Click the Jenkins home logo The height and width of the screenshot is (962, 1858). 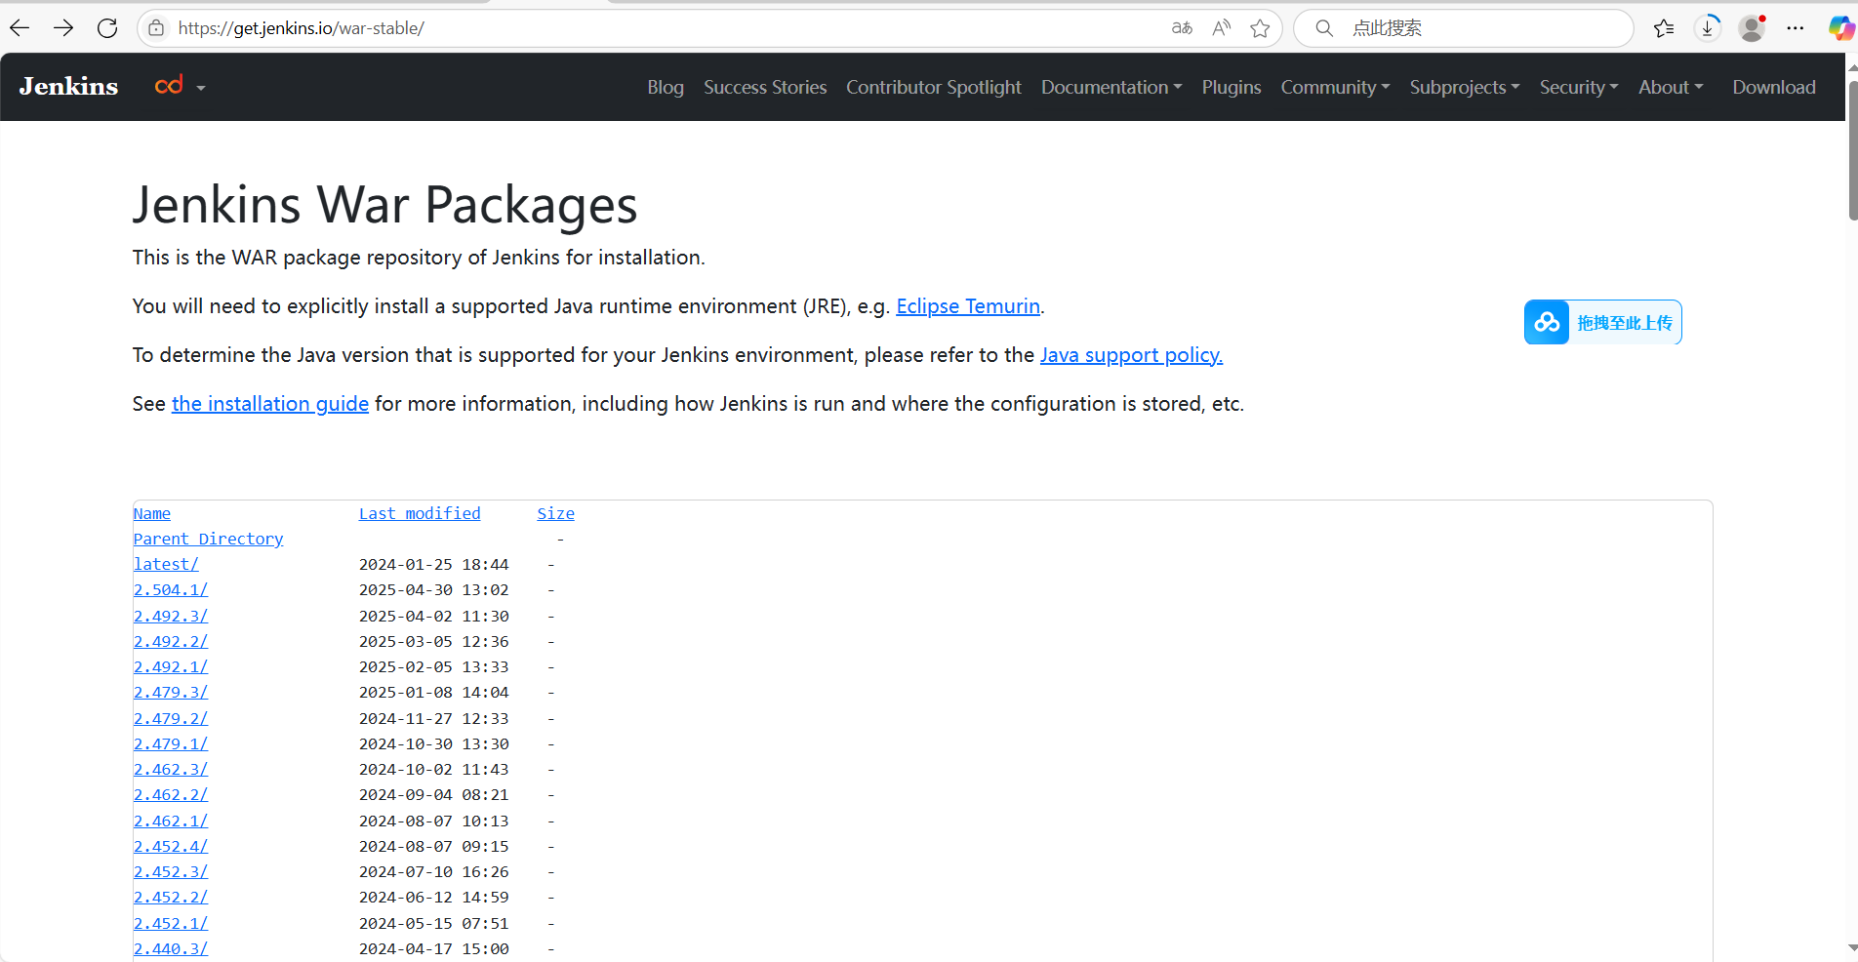click(68, 87)
